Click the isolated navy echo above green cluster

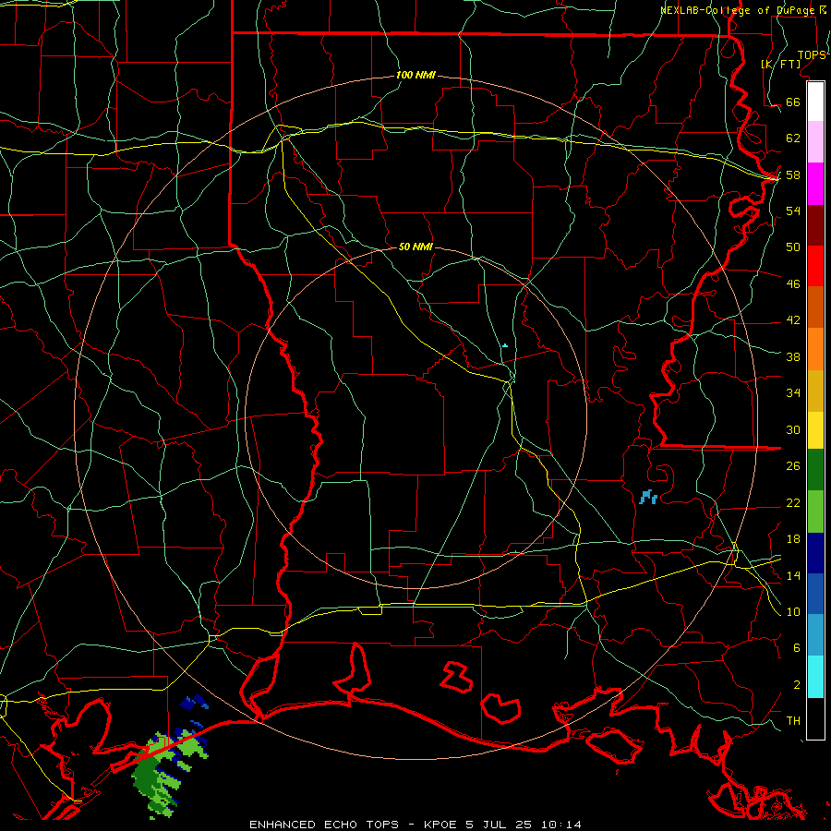pos(194,703)
